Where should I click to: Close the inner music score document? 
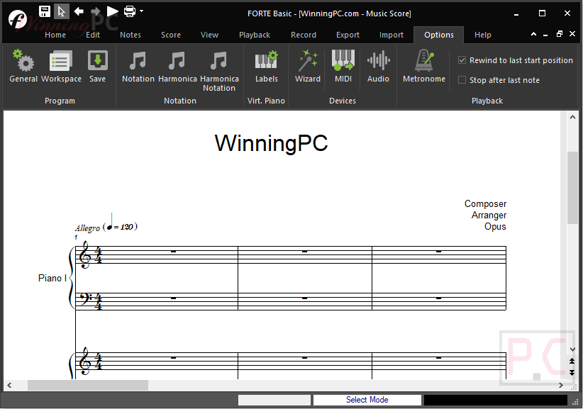click(572, 34)
